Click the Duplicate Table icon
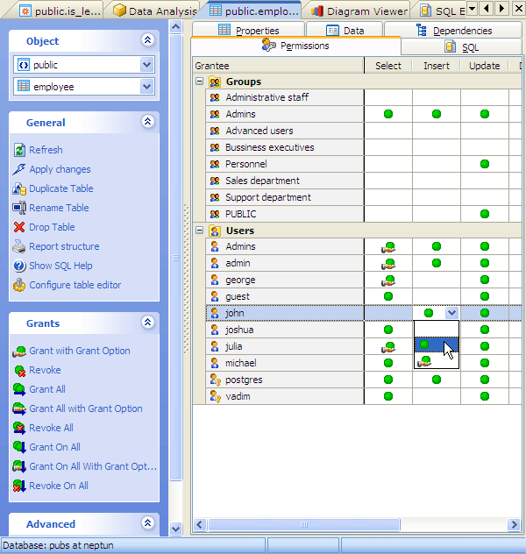The height and width of the screenshot is (554, 526). [x=20, y=188]
